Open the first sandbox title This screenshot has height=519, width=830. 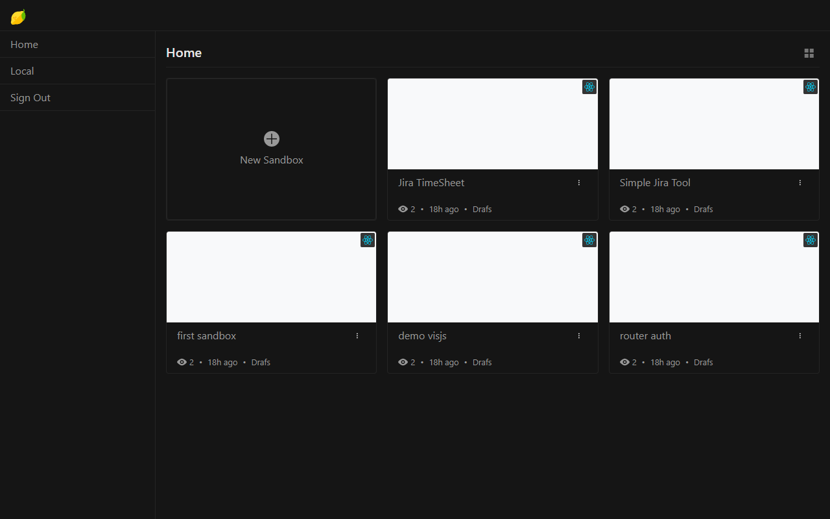206,336
